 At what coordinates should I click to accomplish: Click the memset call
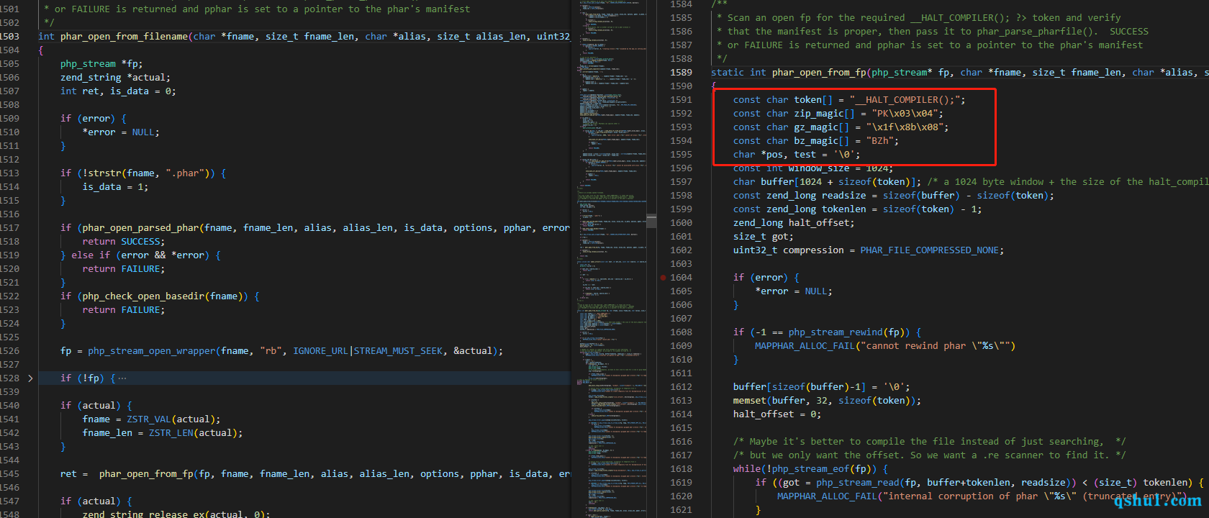coord(827,400)
